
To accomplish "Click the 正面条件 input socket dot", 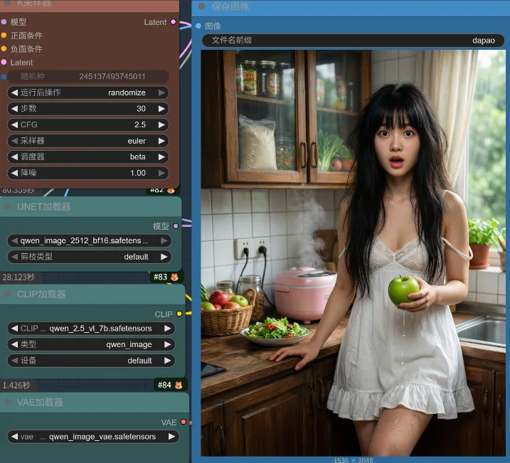I will point(4,36).
